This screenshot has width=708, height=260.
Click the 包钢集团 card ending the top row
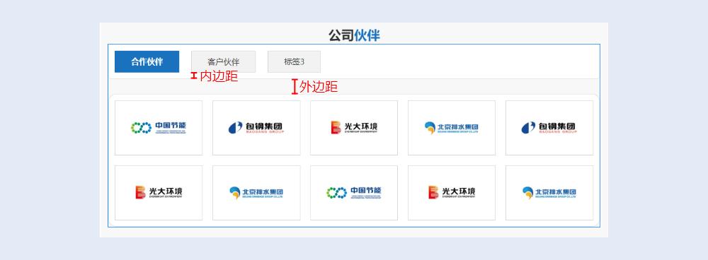point(549,128)
